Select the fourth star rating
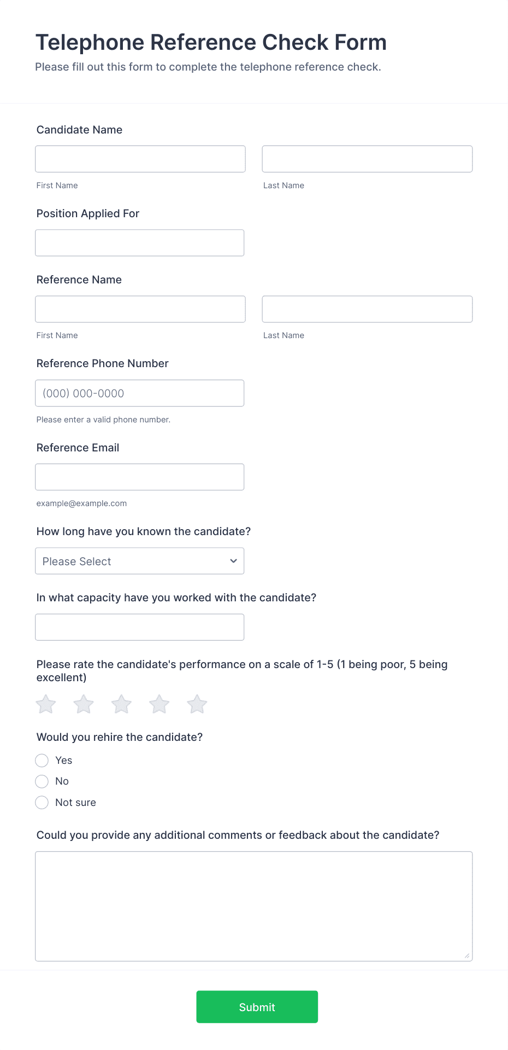The height and width of the screenshot is (1050, 508). 158,704
